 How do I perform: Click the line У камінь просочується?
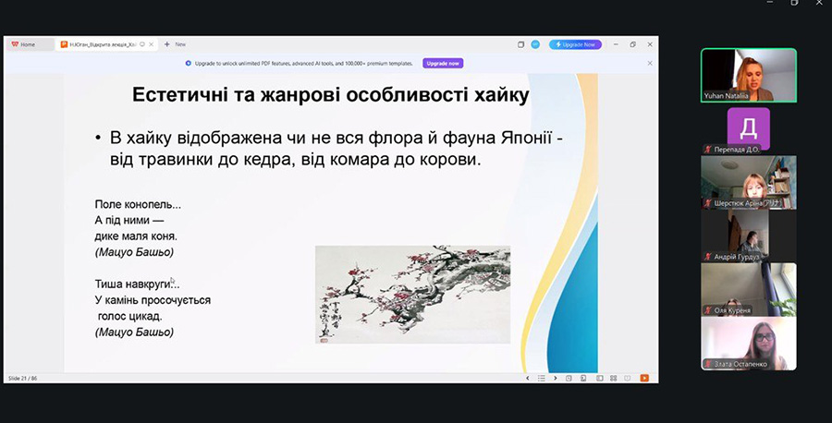pos(153,300)
